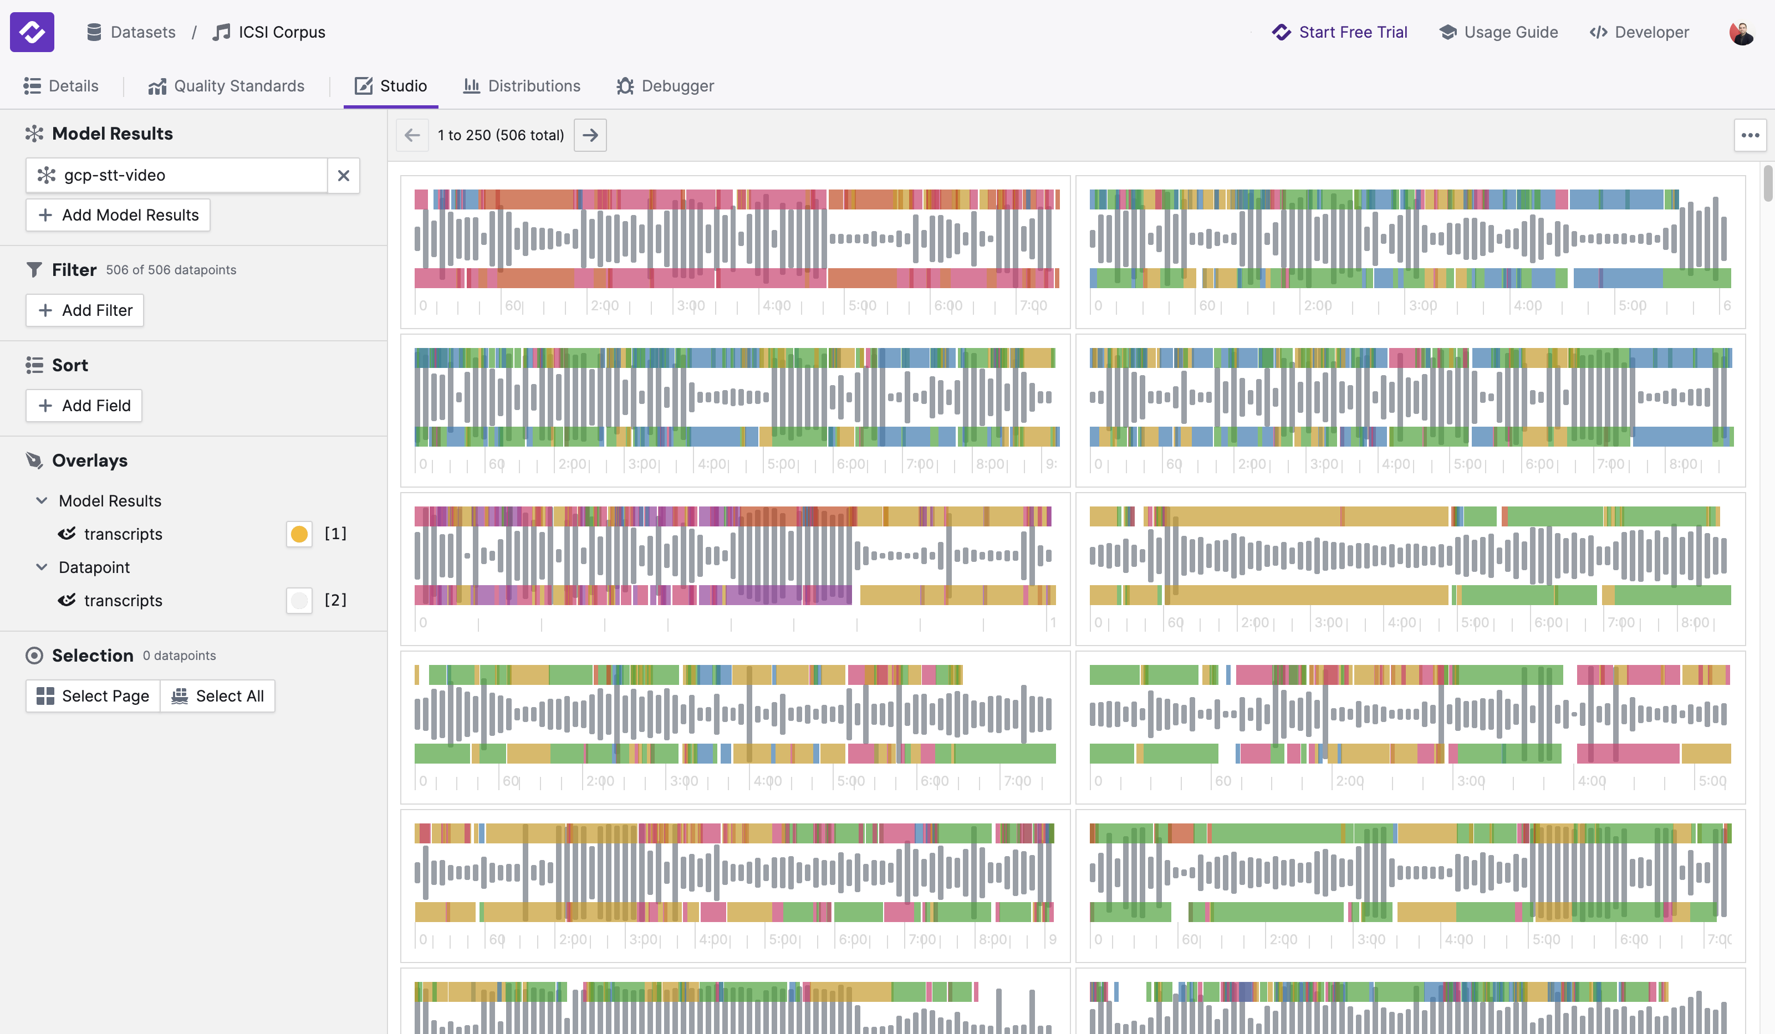Open the three-dots more options menu
This screenshot has width=1775, height=1034.
1750,135
